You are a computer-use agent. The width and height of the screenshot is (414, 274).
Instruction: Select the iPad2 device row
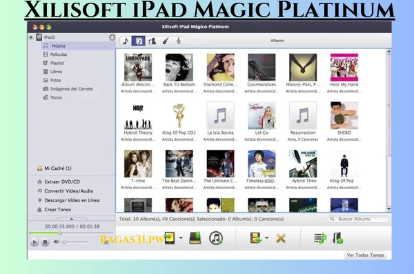[x=71, y=37]
